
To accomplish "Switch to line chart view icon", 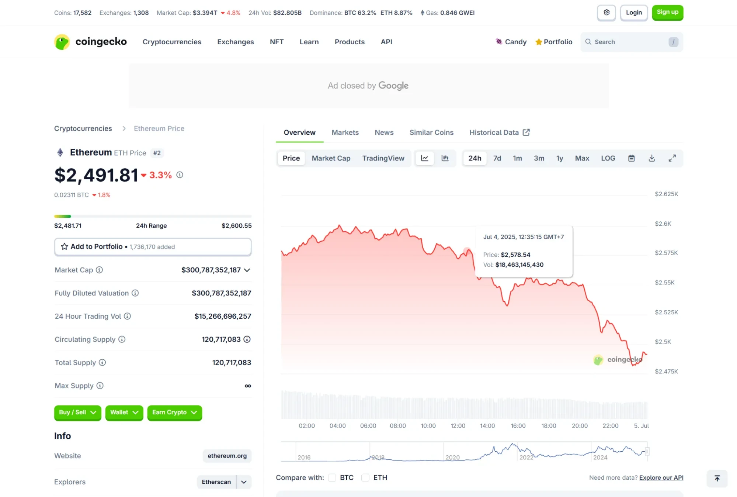I will tap(425, 158).
